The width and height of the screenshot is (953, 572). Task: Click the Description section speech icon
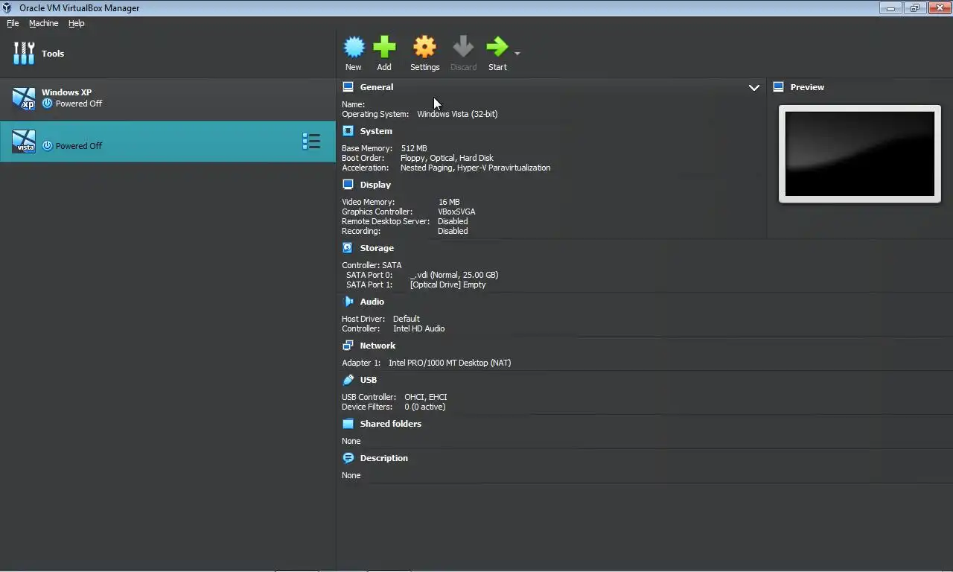[x=348, y=457]
